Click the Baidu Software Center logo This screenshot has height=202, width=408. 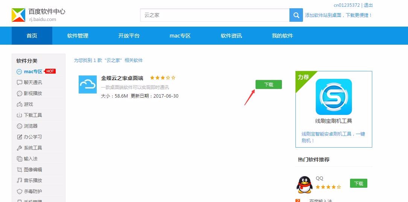(x=18, y=15)
